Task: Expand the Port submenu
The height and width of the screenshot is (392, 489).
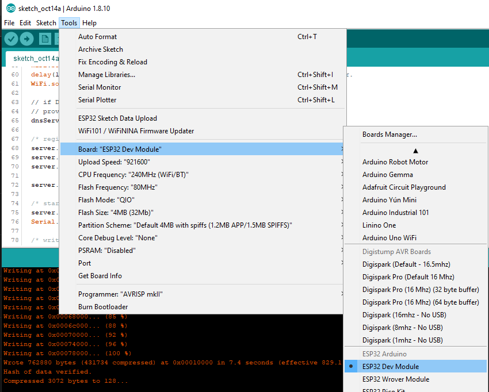Action: click(x=203, y=263)
